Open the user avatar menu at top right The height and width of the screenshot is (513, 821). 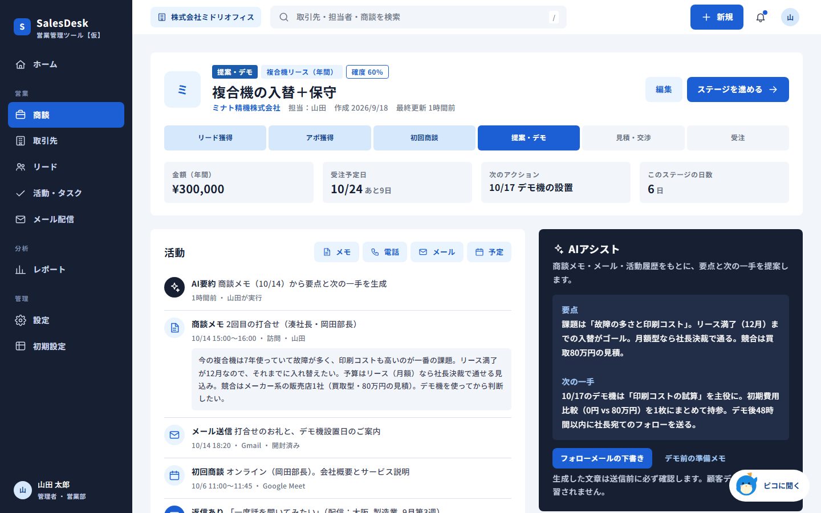790,17
